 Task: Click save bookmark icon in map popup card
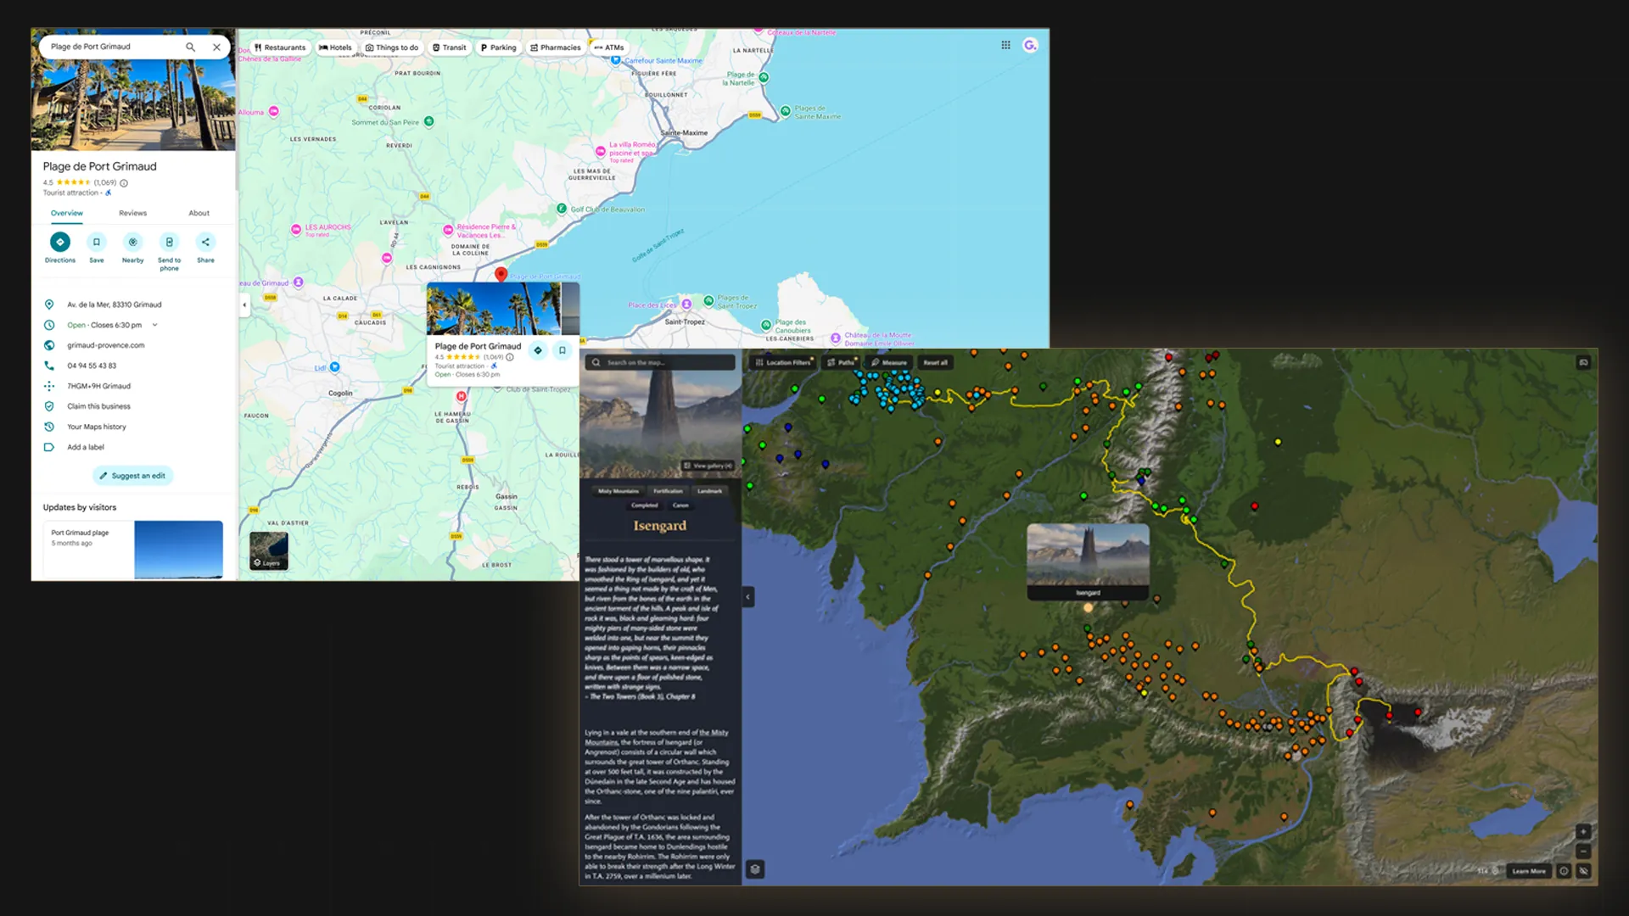coord(562,350)
